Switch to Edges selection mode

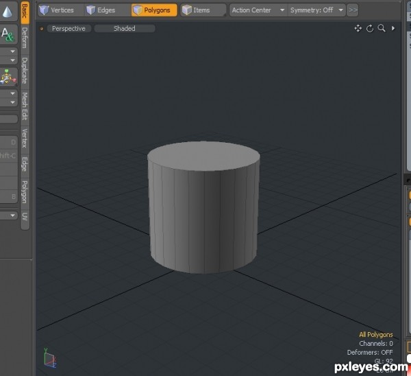[x=106, y=10]
